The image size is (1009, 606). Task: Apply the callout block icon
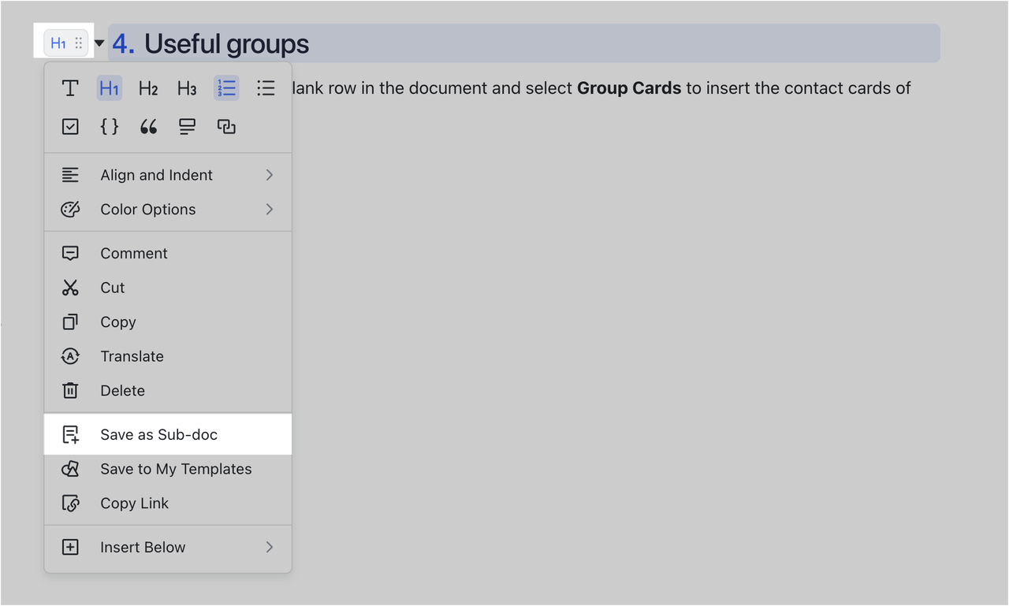point(187,126)
